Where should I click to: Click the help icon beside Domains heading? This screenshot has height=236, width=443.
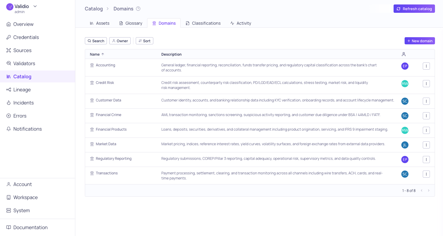tap(138, 9)
